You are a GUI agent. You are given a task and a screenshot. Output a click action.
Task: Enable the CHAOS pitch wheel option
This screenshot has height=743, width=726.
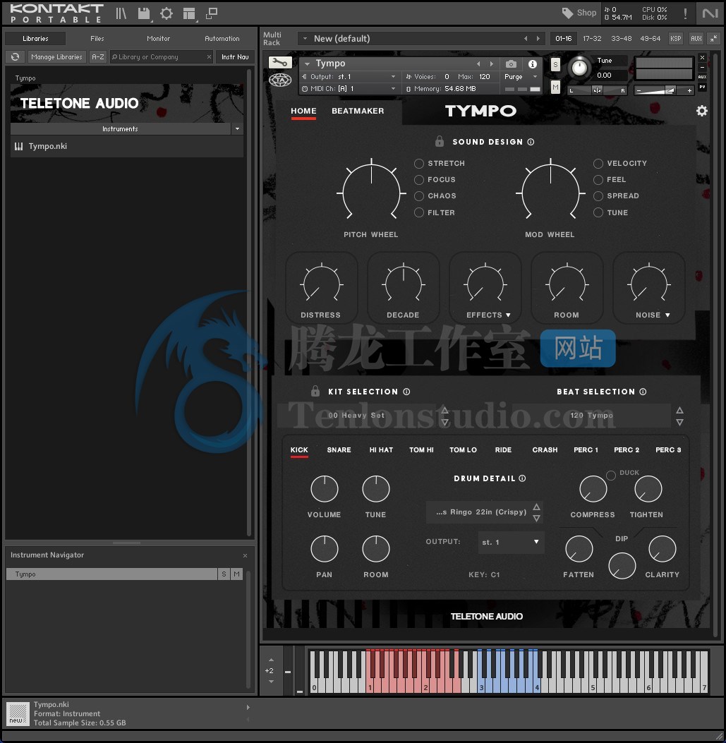[x=419, y=195]
